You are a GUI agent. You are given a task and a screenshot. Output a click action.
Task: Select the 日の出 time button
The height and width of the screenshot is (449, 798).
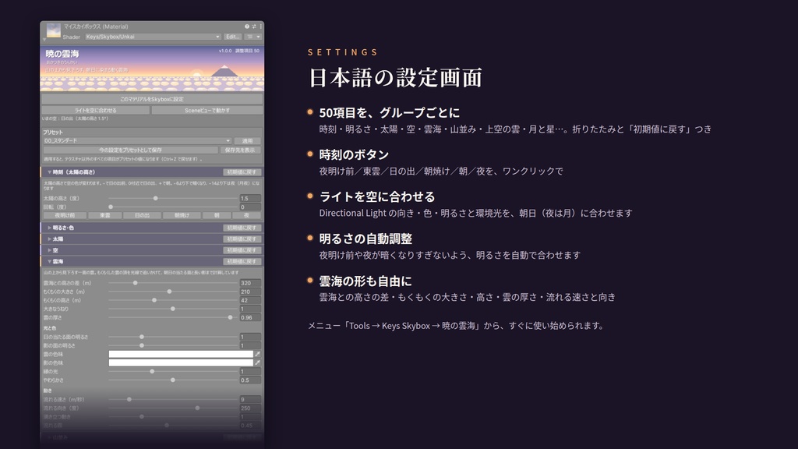[142, 215]
